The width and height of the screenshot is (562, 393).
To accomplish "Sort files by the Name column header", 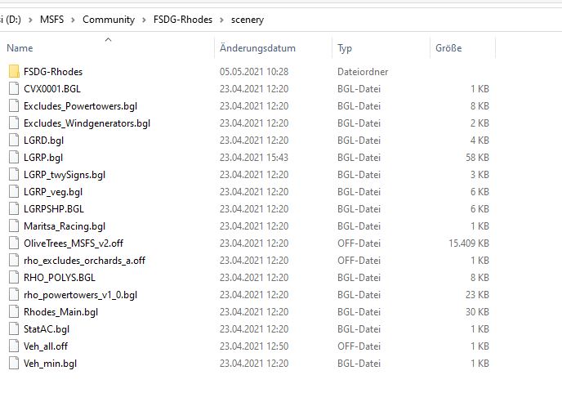I will pos(20,49).
